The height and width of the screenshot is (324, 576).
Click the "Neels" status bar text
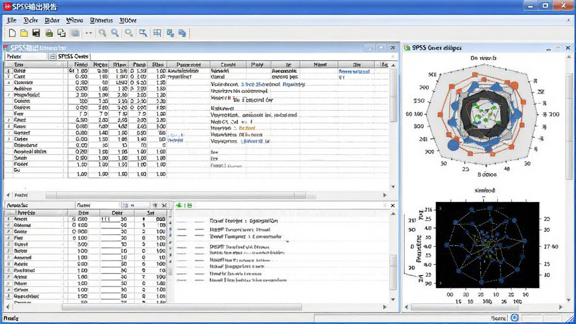pyautogui.click(x=11, y=318)
